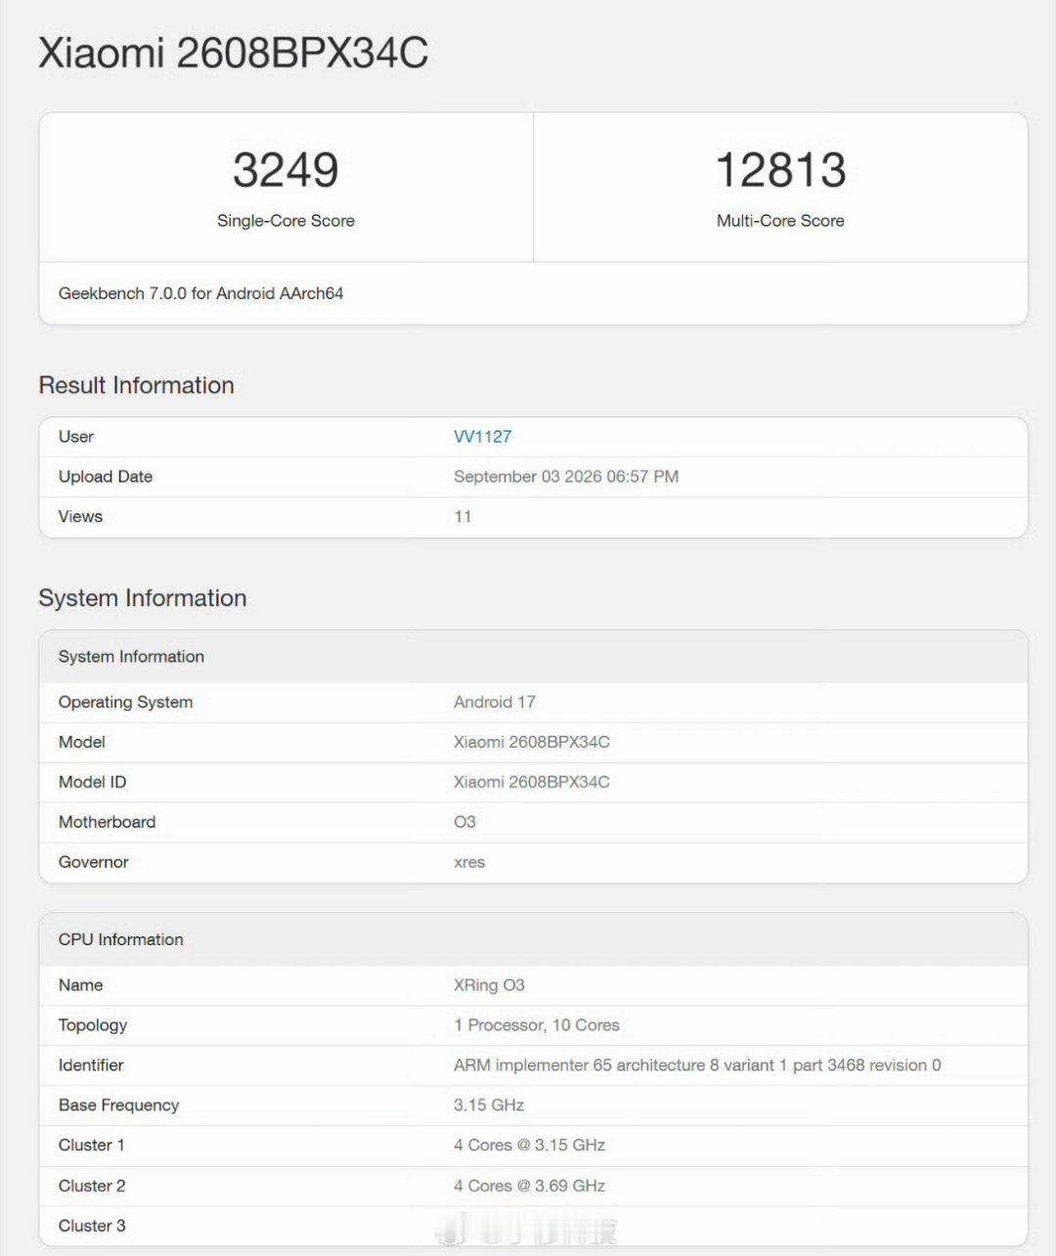Select the Governor value xres
The height and width of the screenshot is (1256, 1056).
tap(469, 862)
